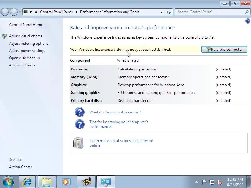The image size is (251, 188).
Task: Click unrated score in Primary hard disk row
Action: point(223,101)
